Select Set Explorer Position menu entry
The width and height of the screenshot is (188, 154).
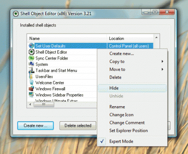pos(129,131)
